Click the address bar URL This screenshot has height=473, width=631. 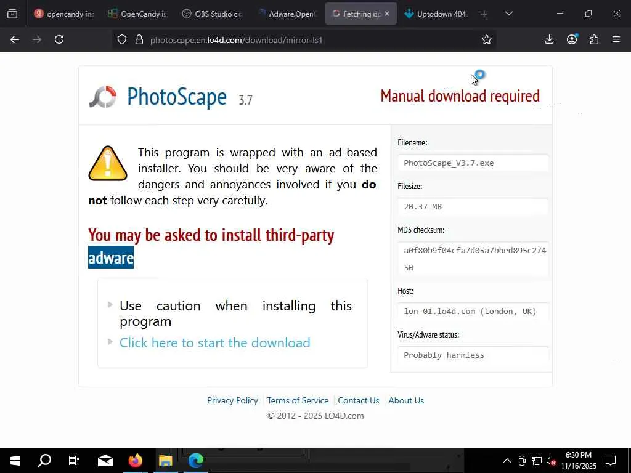pos(236,40)
